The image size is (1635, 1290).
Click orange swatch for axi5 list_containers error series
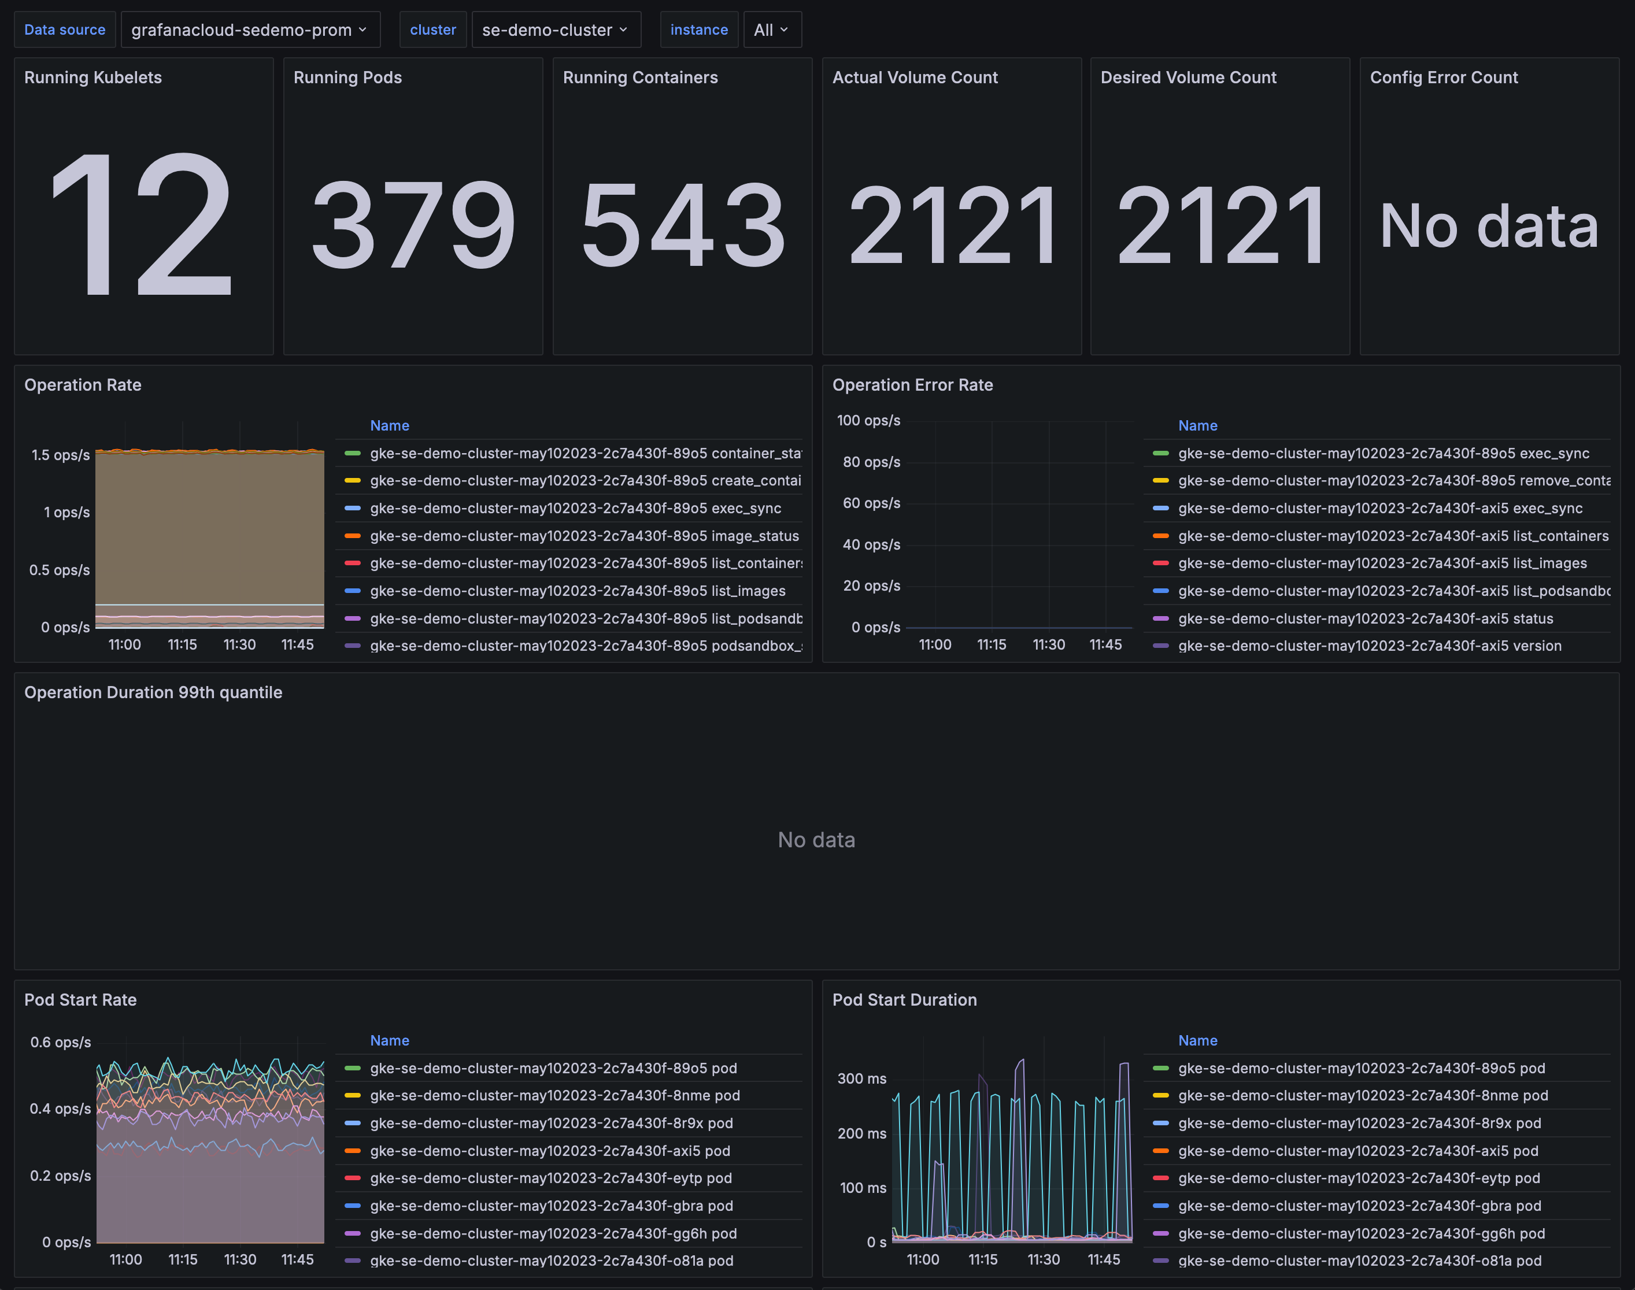coord(1160,536)
